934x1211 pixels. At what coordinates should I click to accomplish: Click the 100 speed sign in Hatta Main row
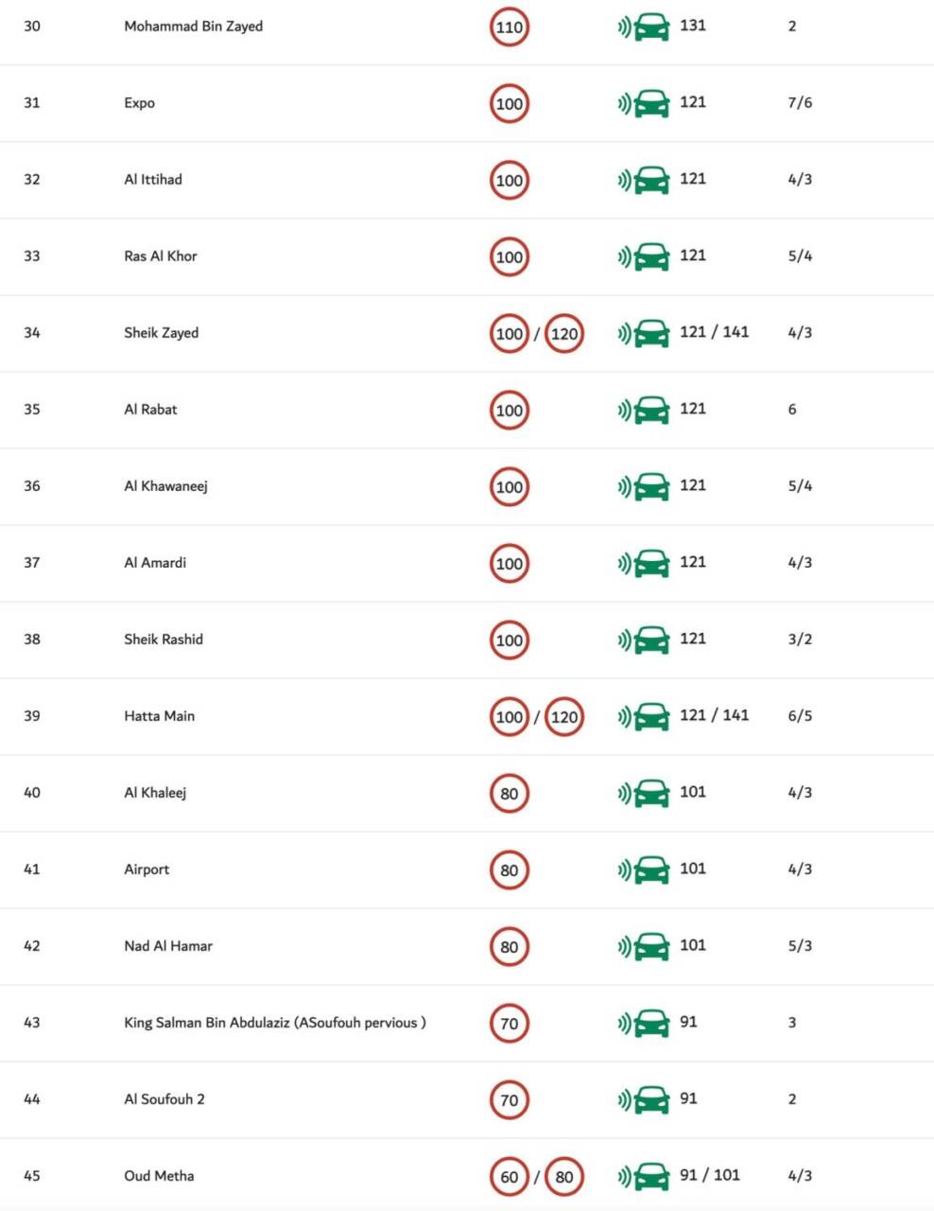pos(510,716)
